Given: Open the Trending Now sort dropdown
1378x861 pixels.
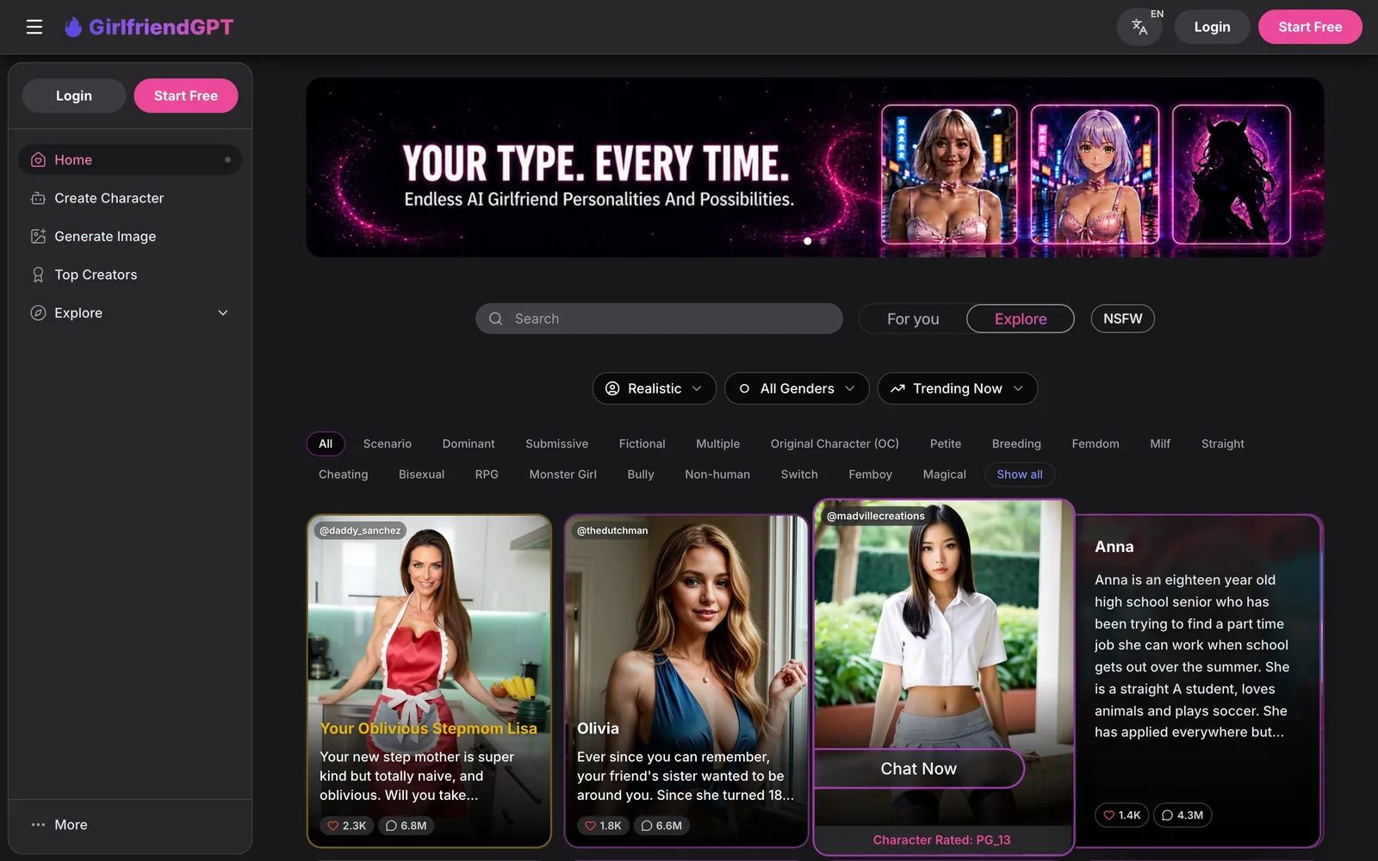Looking at the screenshot, I should pyautogui.click(x=958, y=388).
